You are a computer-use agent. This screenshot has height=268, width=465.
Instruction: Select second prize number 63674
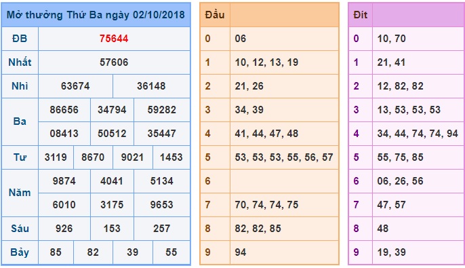click(75, 86)
